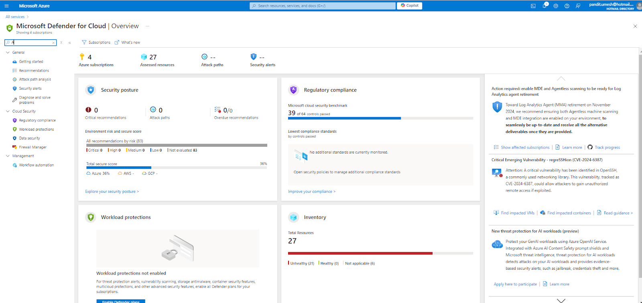Open Apply here to participate link
This screenshot has height=303, width=642.
click(x=515, y=284)
